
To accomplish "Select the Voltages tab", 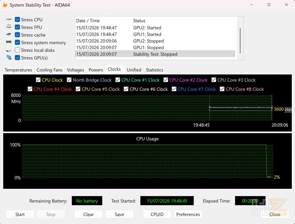I will [x=76, y=70].
